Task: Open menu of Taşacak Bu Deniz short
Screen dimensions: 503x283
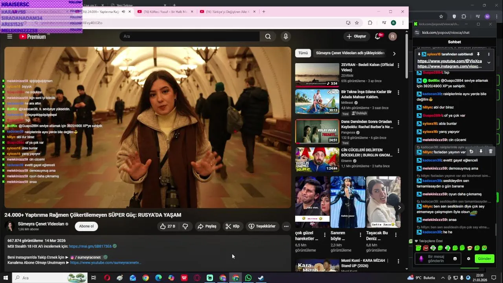Action: coord(396,235)
